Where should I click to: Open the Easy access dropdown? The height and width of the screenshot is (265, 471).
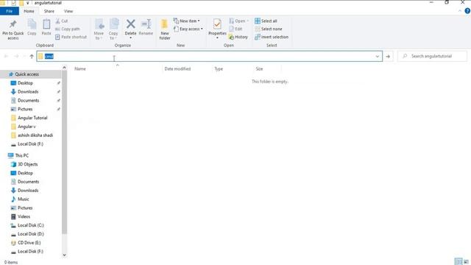tap(188, 29)
